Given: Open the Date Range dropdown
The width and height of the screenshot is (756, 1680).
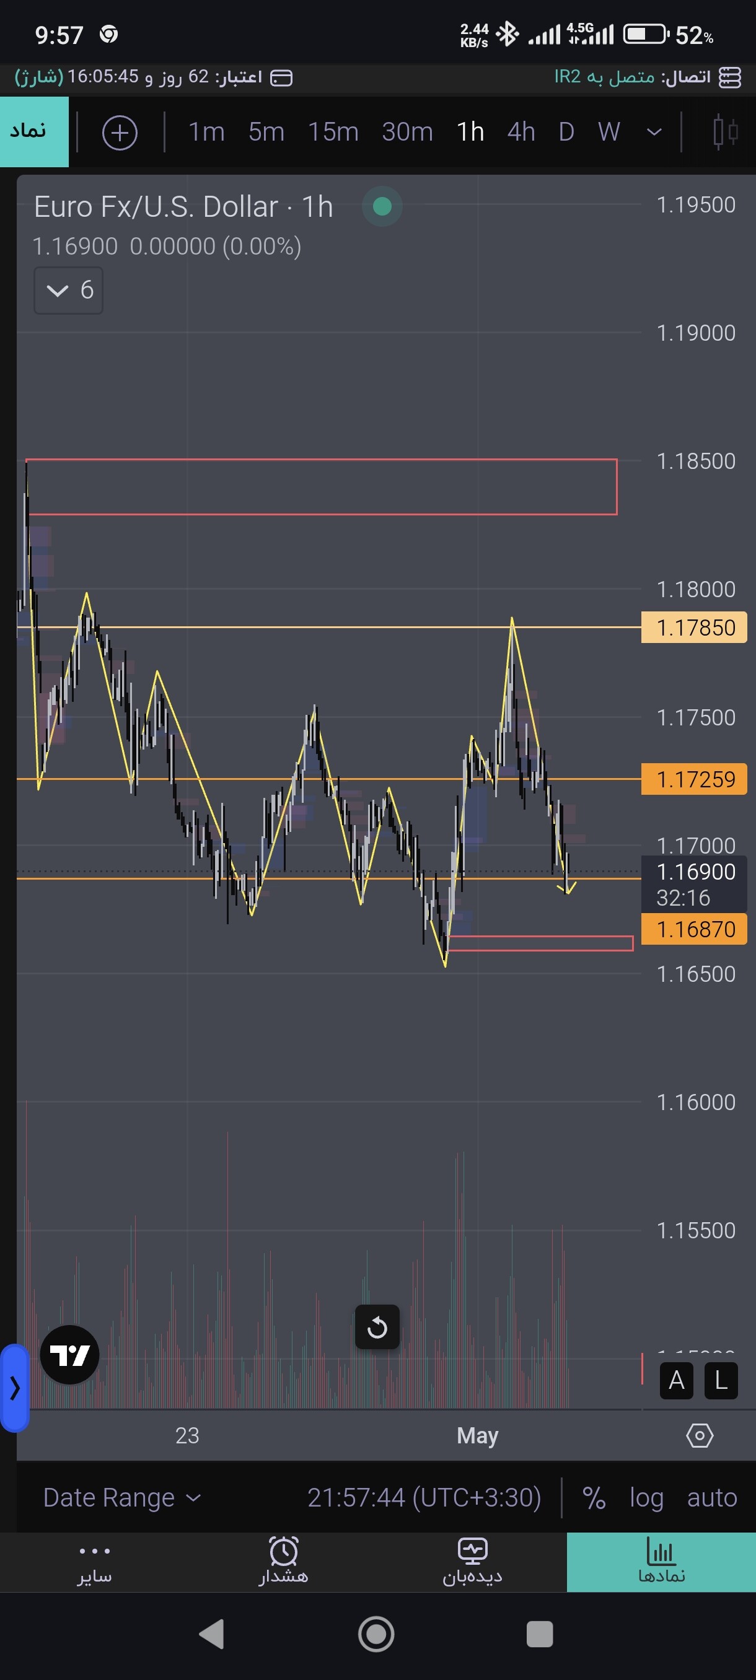Looking at the screenshot, I should 122,1497.
